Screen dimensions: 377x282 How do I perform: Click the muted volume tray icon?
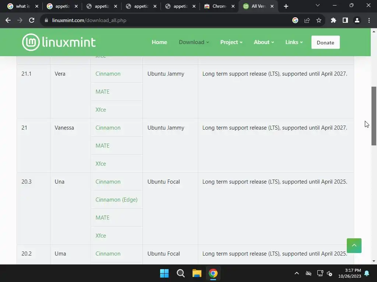pos(330,273)
